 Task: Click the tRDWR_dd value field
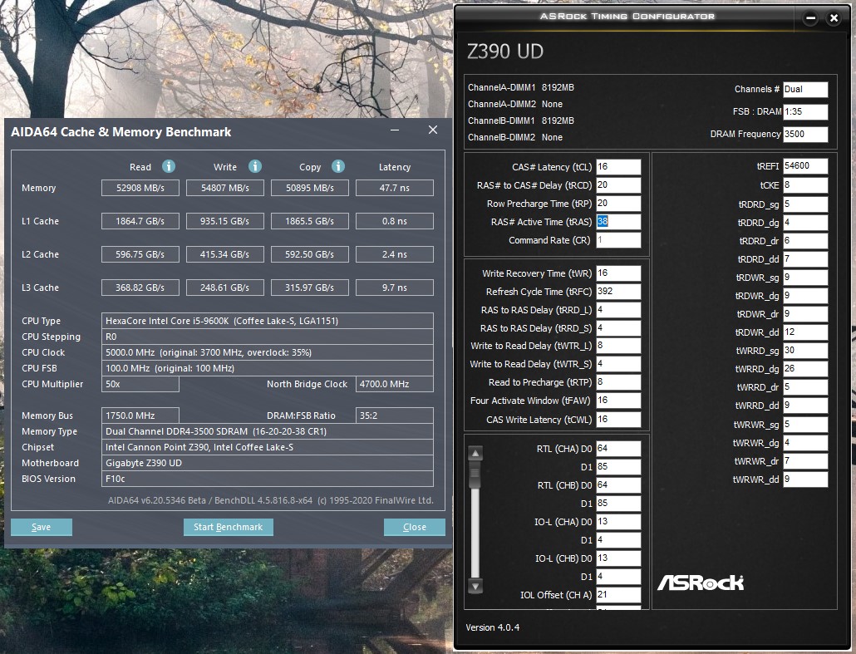[x=805, y=332]
